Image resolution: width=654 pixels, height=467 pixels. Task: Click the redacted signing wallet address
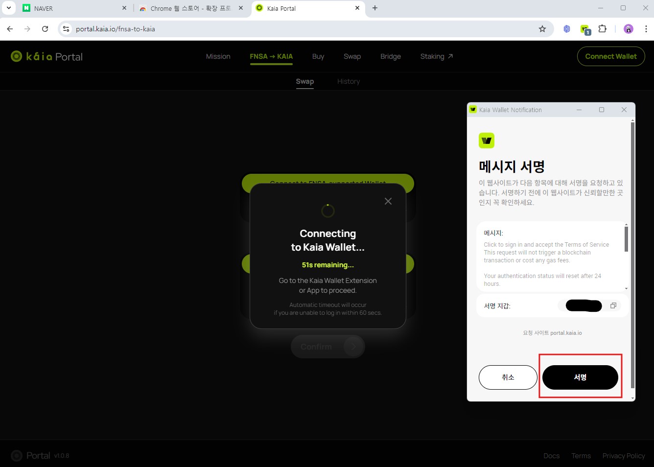(x=584, y=306)
